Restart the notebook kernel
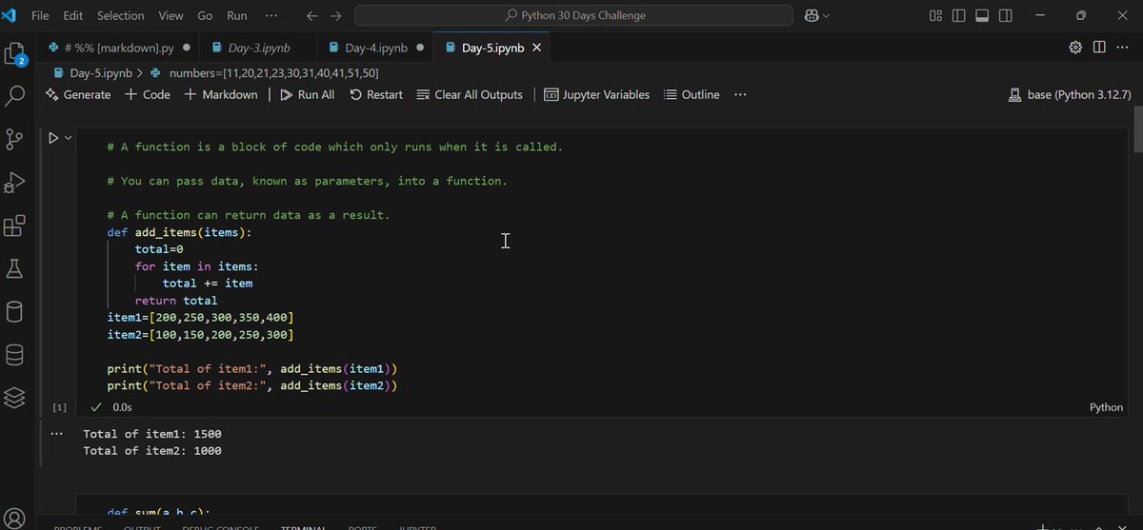 [376, 94]
